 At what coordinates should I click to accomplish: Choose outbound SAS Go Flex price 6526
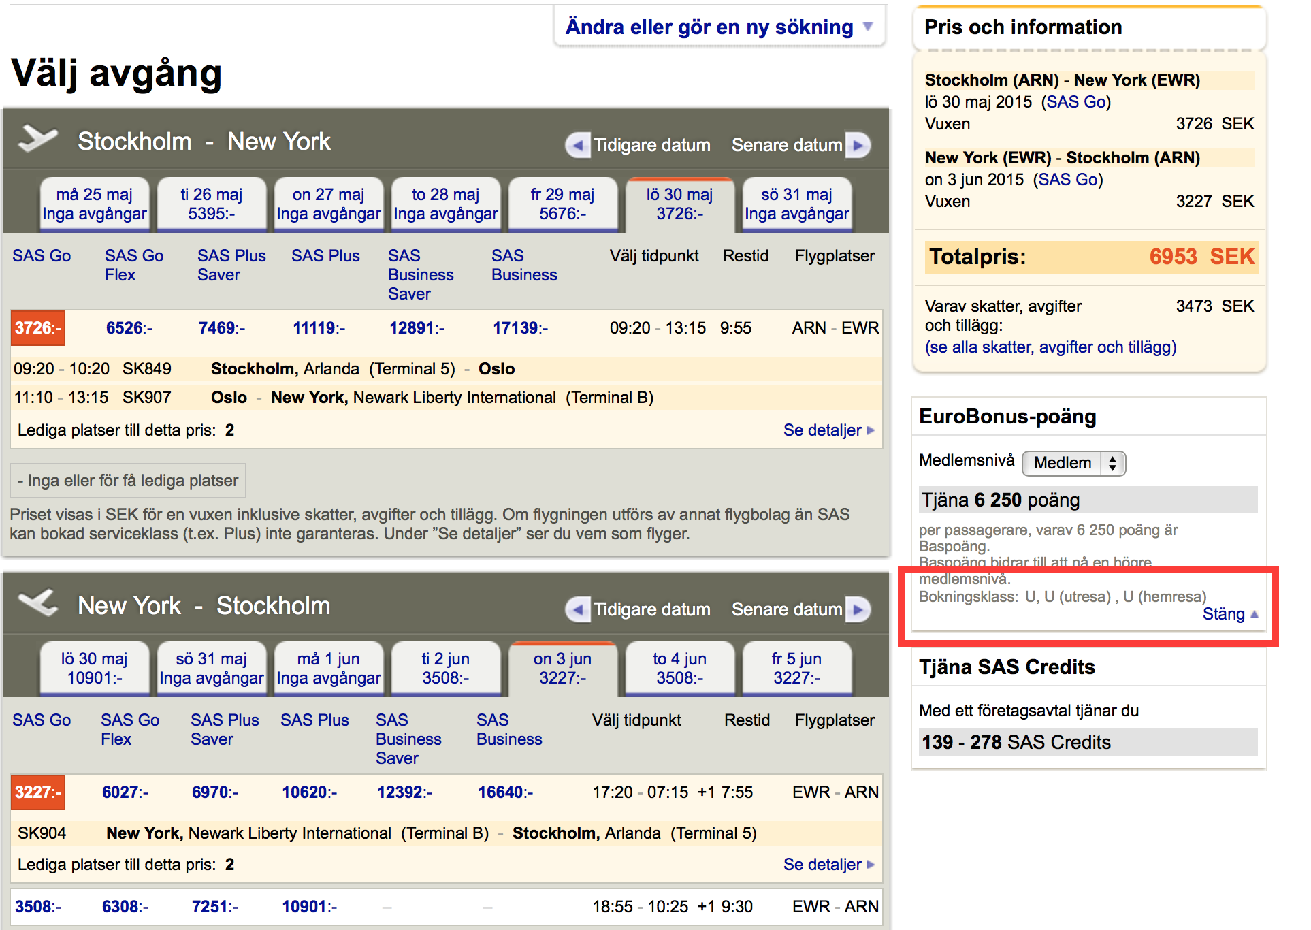129,328
